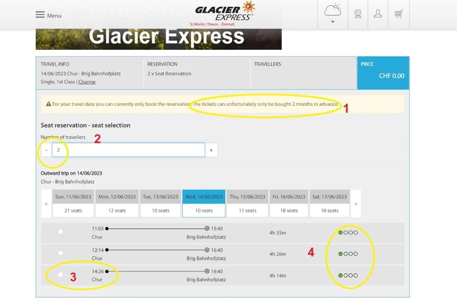Focus the number of travellers input field
This screenshot has width=457, height=302.
(x=128, y=150)
